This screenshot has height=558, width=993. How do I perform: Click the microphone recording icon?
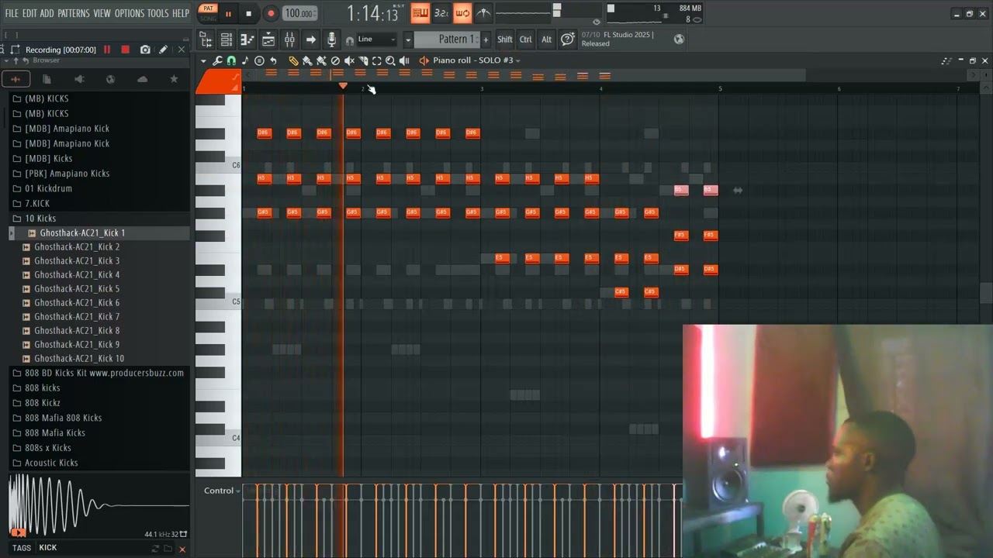pos(331,40)
